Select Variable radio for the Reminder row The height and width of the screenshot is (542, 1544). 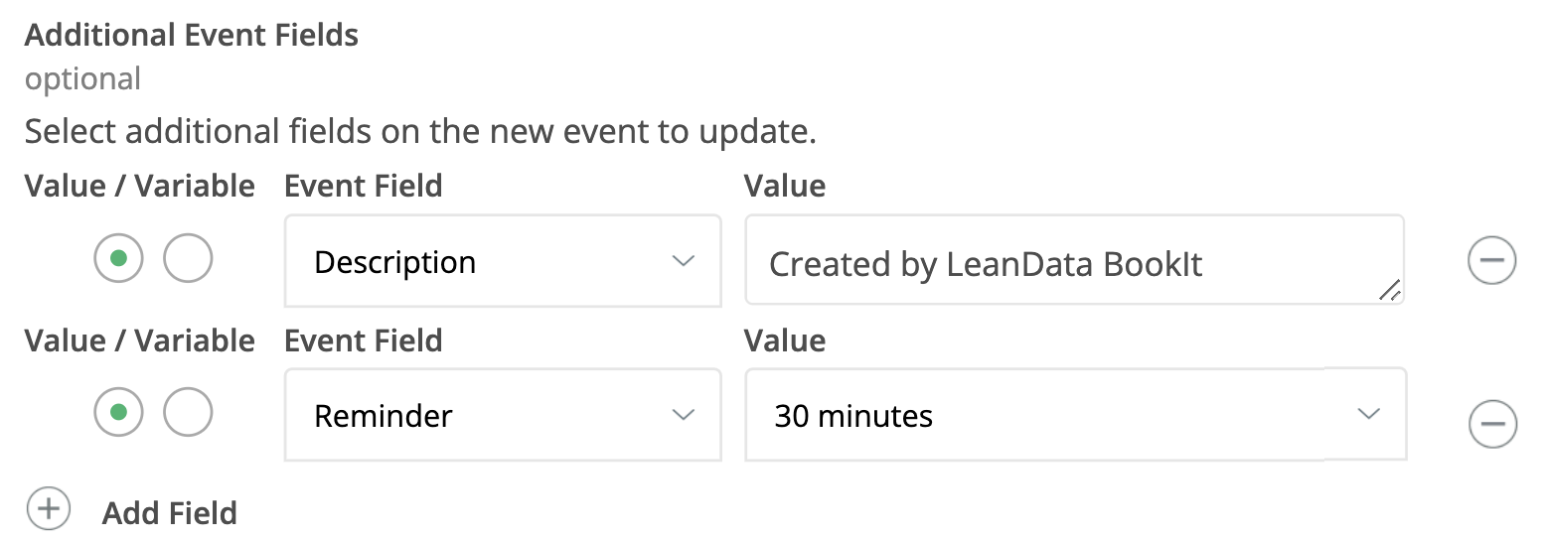[188, 412]
